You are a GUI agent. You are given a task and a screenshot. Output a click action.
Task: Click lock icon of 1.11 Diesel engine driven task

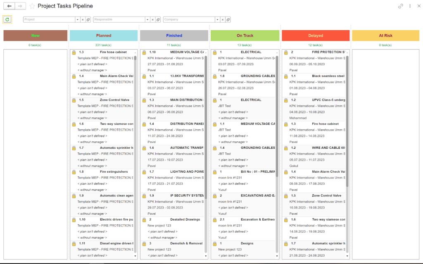point(74,244)
